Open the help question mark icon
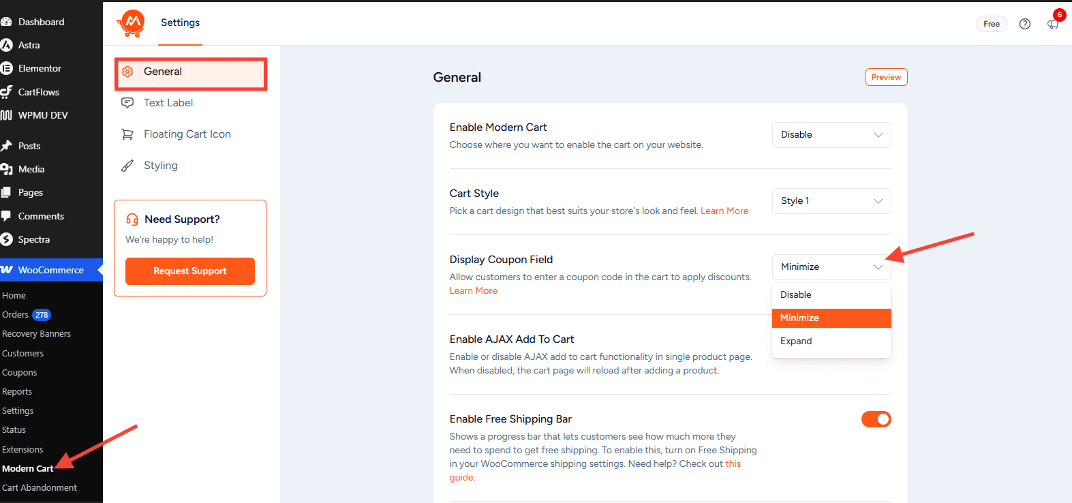Image resolution: width=1072 pixels, height=503 pixels. [1025, 24]
